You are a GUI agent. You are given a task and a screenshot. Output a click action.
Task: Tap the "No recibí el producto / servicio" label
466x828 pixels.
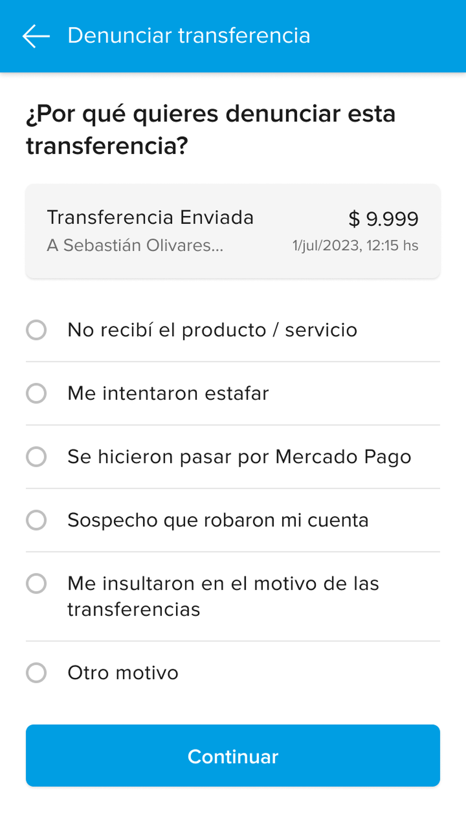pos(212,330)
